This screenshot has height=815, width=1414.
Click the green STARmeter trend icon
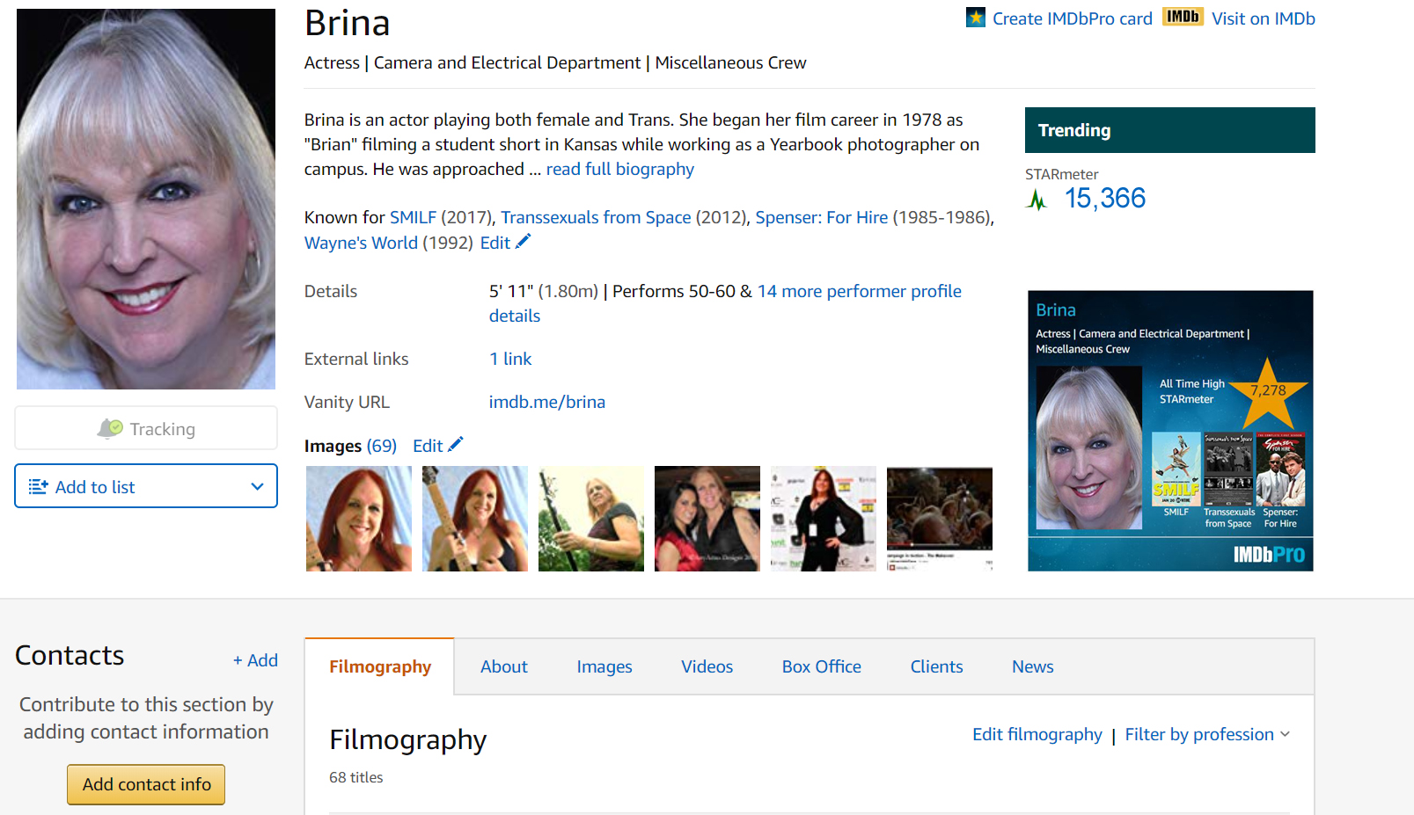click(1037, 200)
